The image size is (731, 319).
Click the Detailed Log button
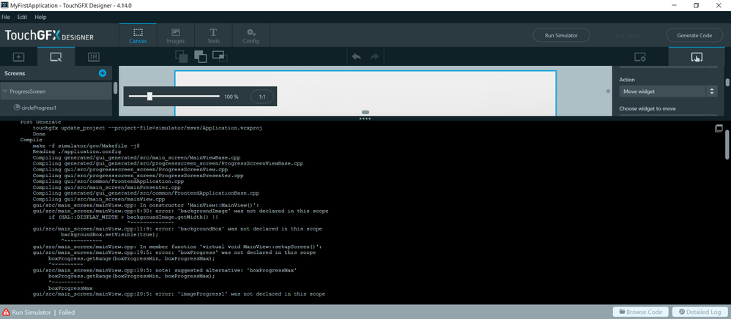pyautogui.click(x=699, y=312)
